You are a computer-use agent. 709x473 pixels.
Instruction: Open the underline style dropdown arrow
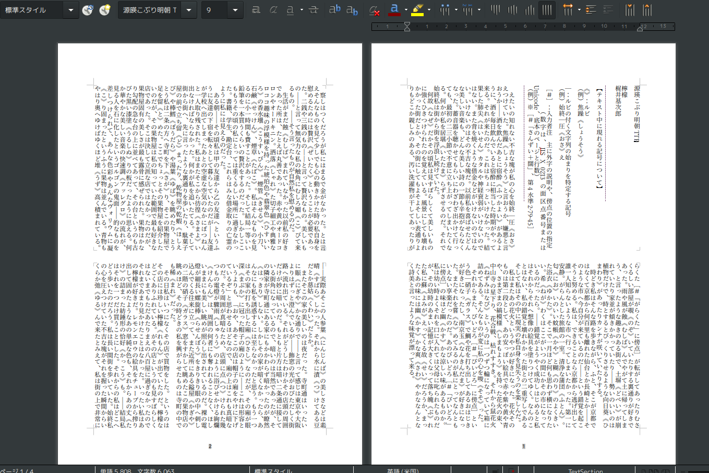click(x=301, y=10)
